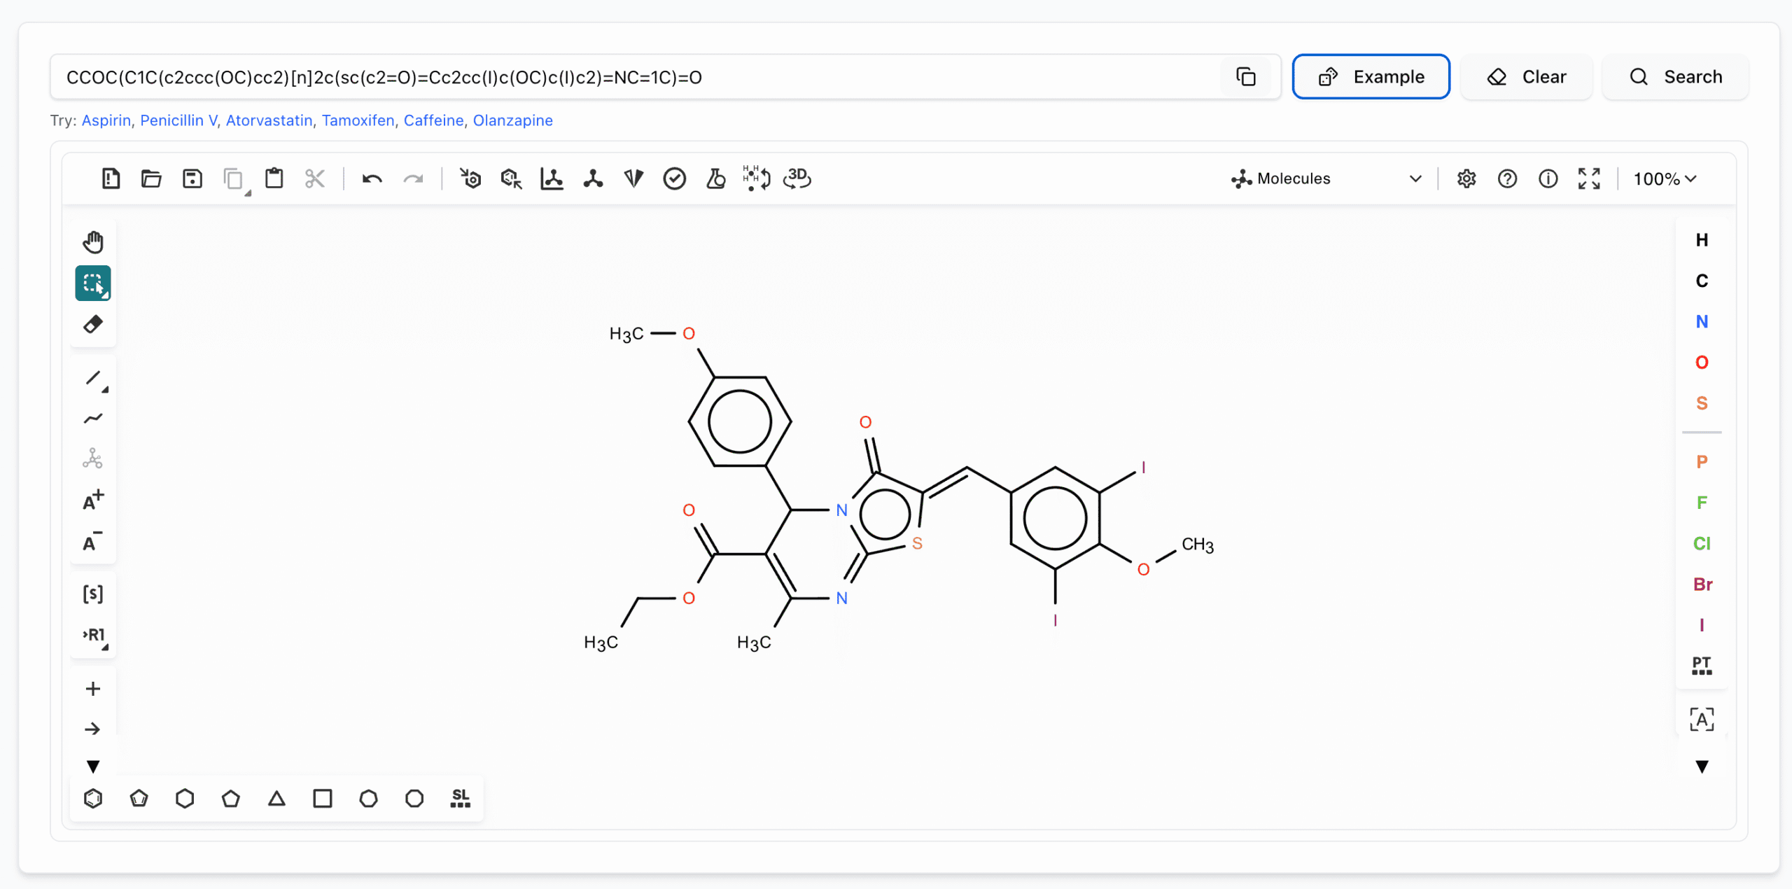Image resolution: width=1792 pixels, height=889 pixels.
Task: Select the charge plus tool
Action: 93,500
